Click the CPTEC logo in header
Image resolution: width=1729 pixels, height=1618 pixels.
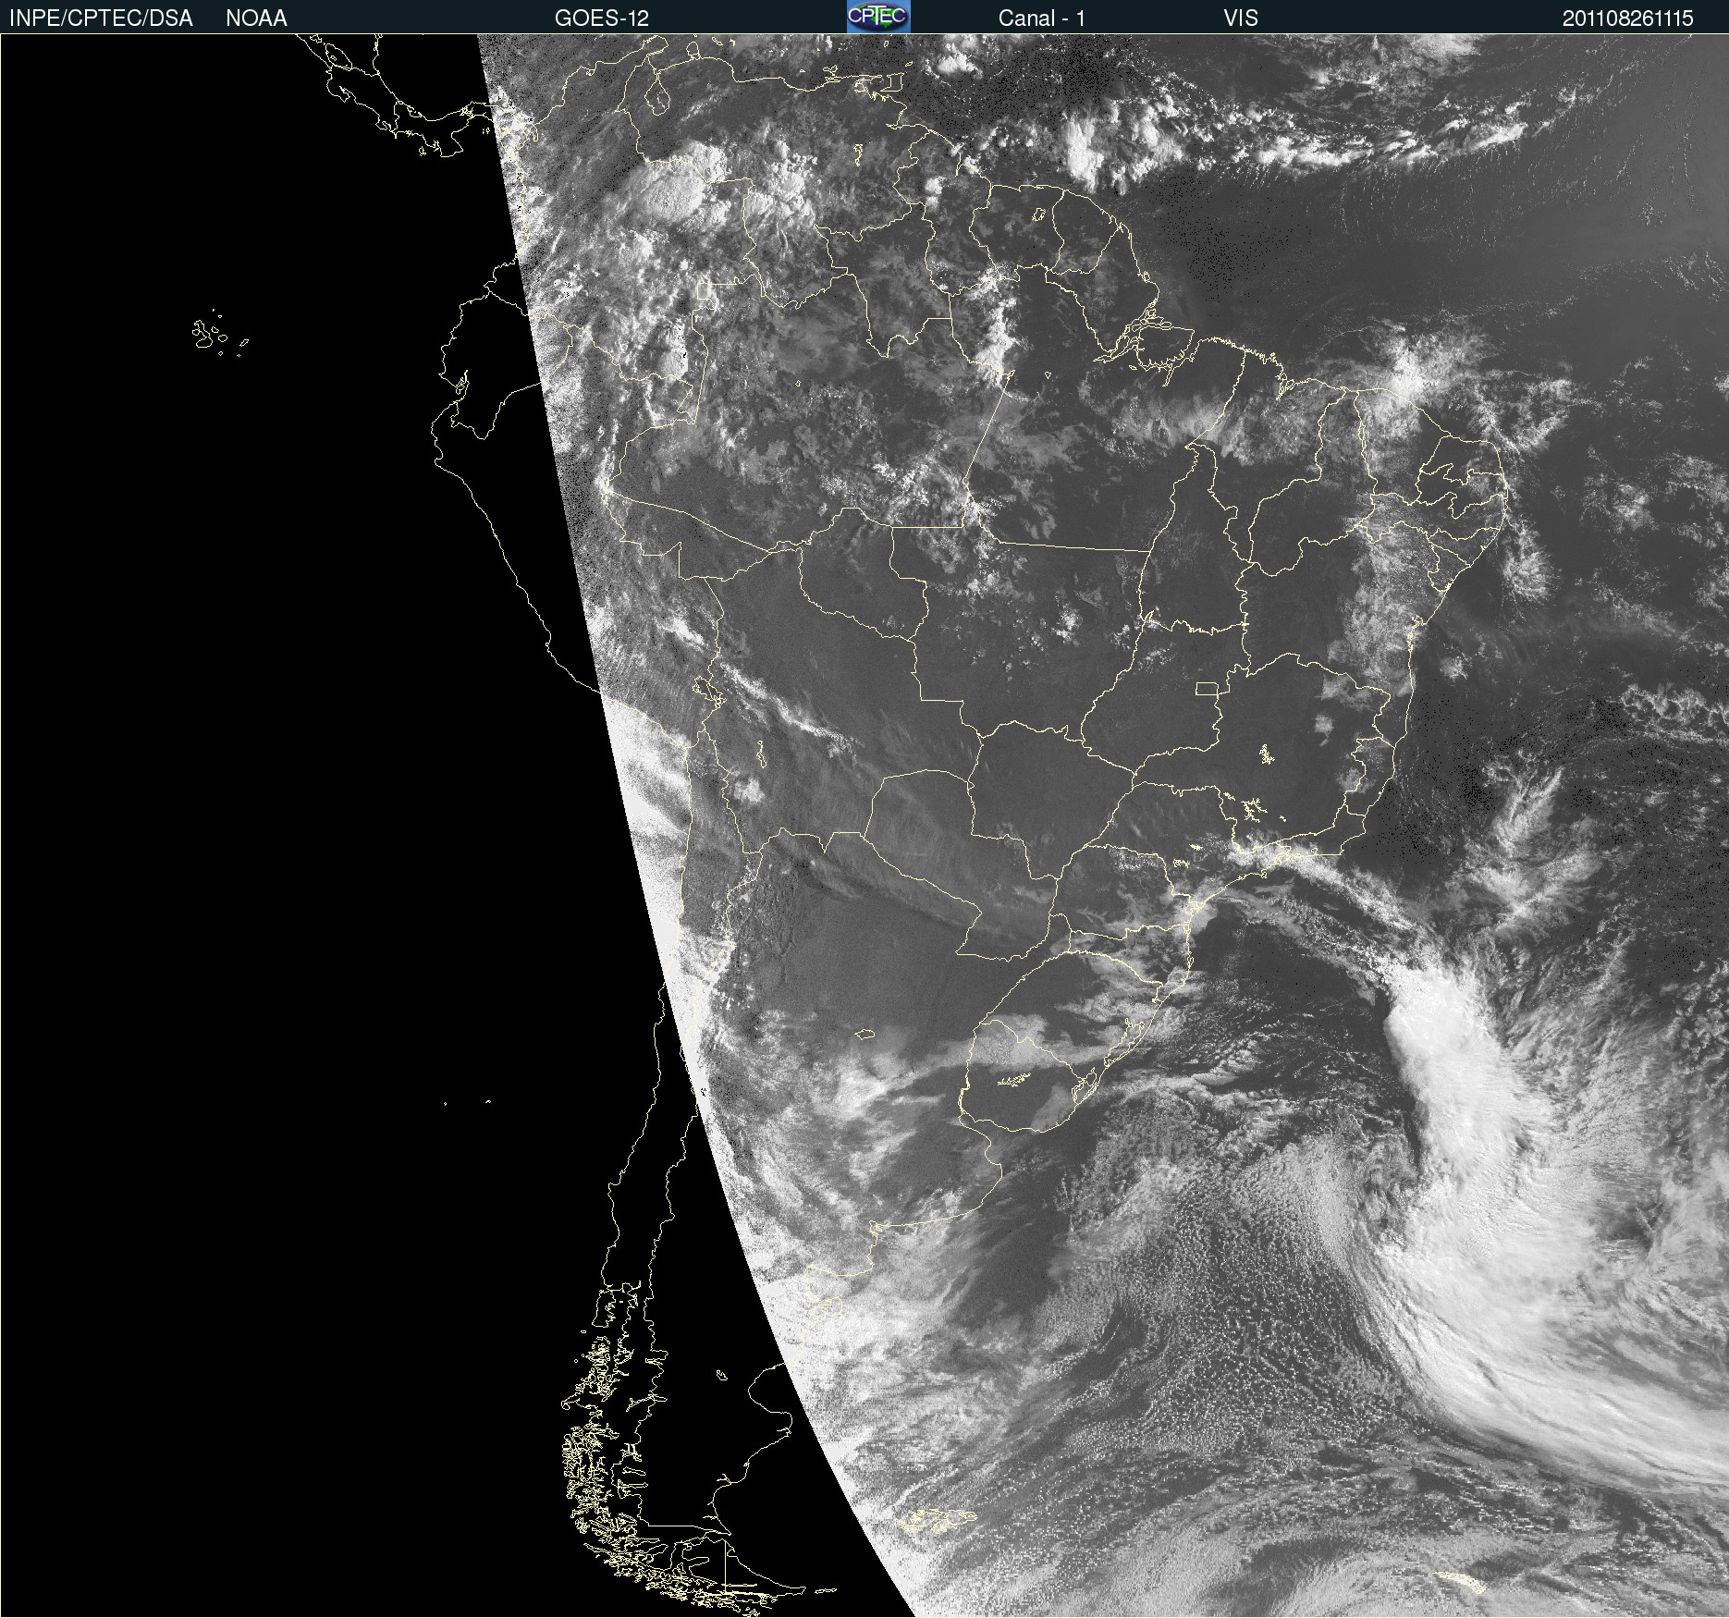coord(878,17)
